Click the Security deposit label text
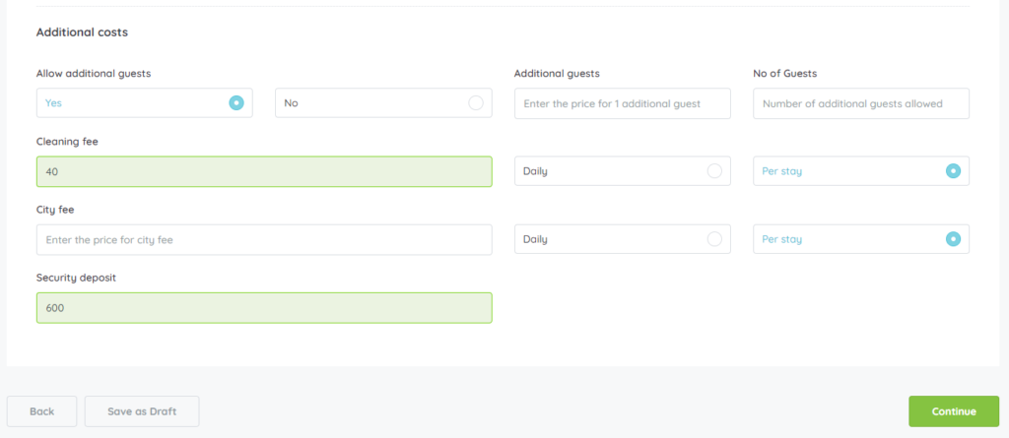 tap(77, 278)
